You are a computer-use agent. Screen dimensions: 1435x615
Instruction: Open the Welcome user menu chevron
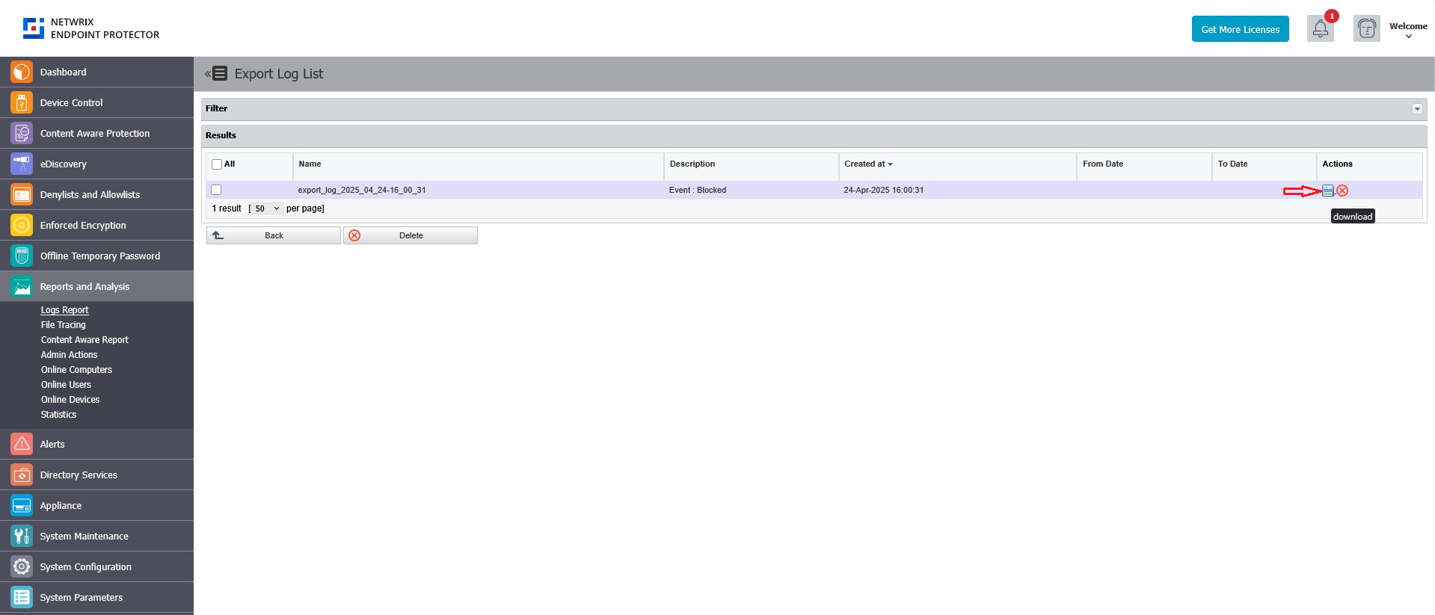tap(1409, 37)
